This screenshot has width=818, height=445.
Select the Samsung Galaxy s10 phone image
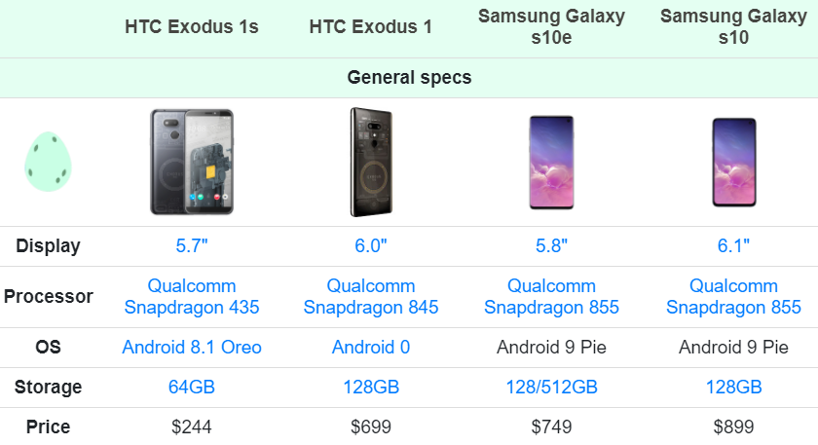tap(733, 163)
